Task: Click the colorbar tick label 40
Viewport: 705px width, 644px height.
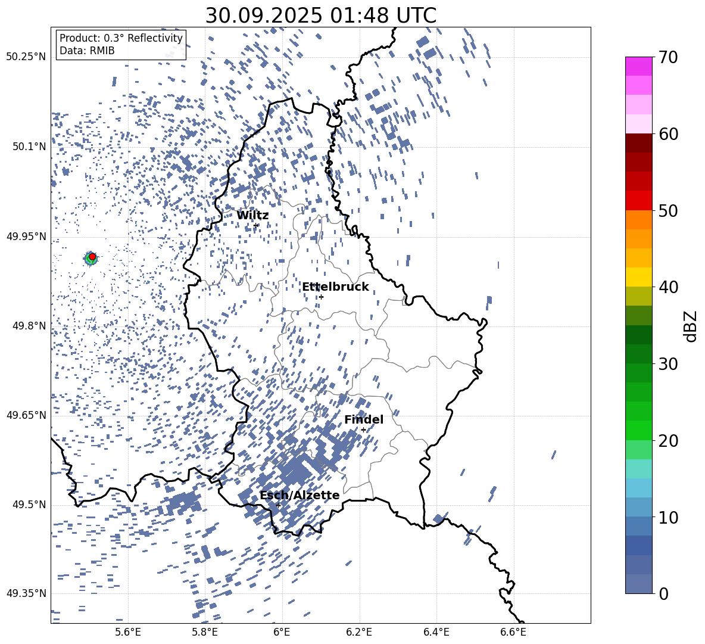Action: (668, 287)
